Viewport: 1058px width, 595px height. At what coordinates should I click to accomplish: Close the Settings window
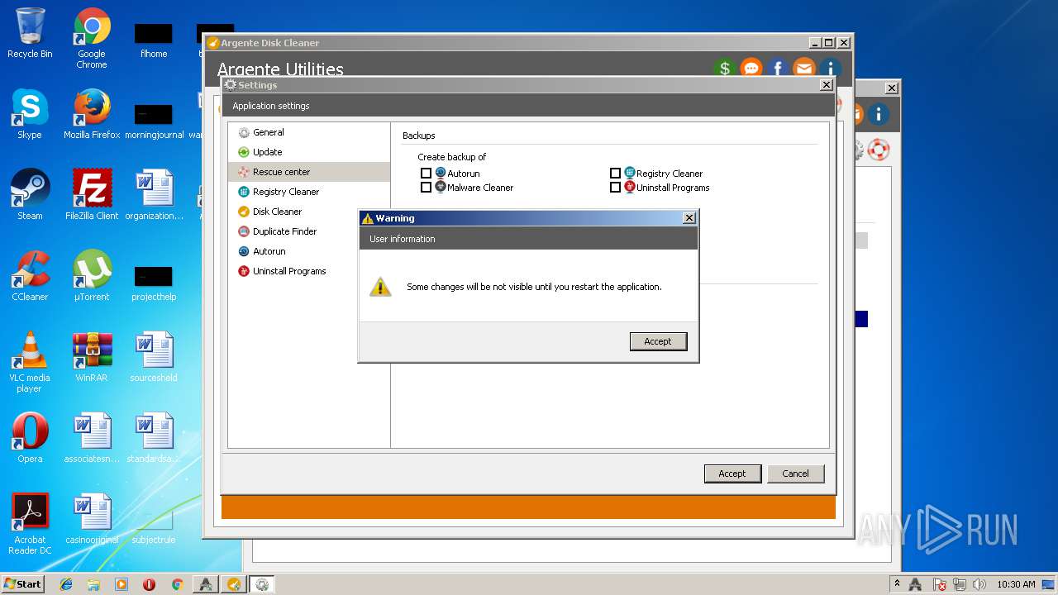coord(826,85)
